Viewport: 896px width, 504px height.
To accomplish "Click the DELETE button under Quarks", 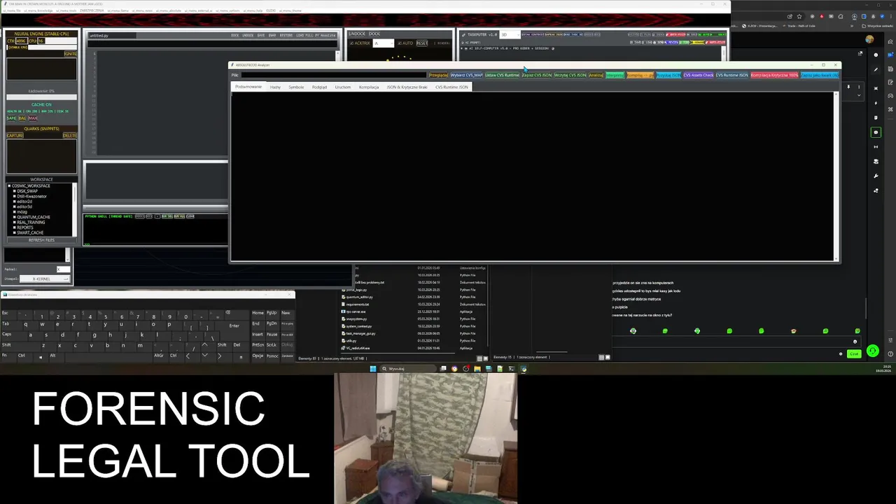I will [70, 135].
